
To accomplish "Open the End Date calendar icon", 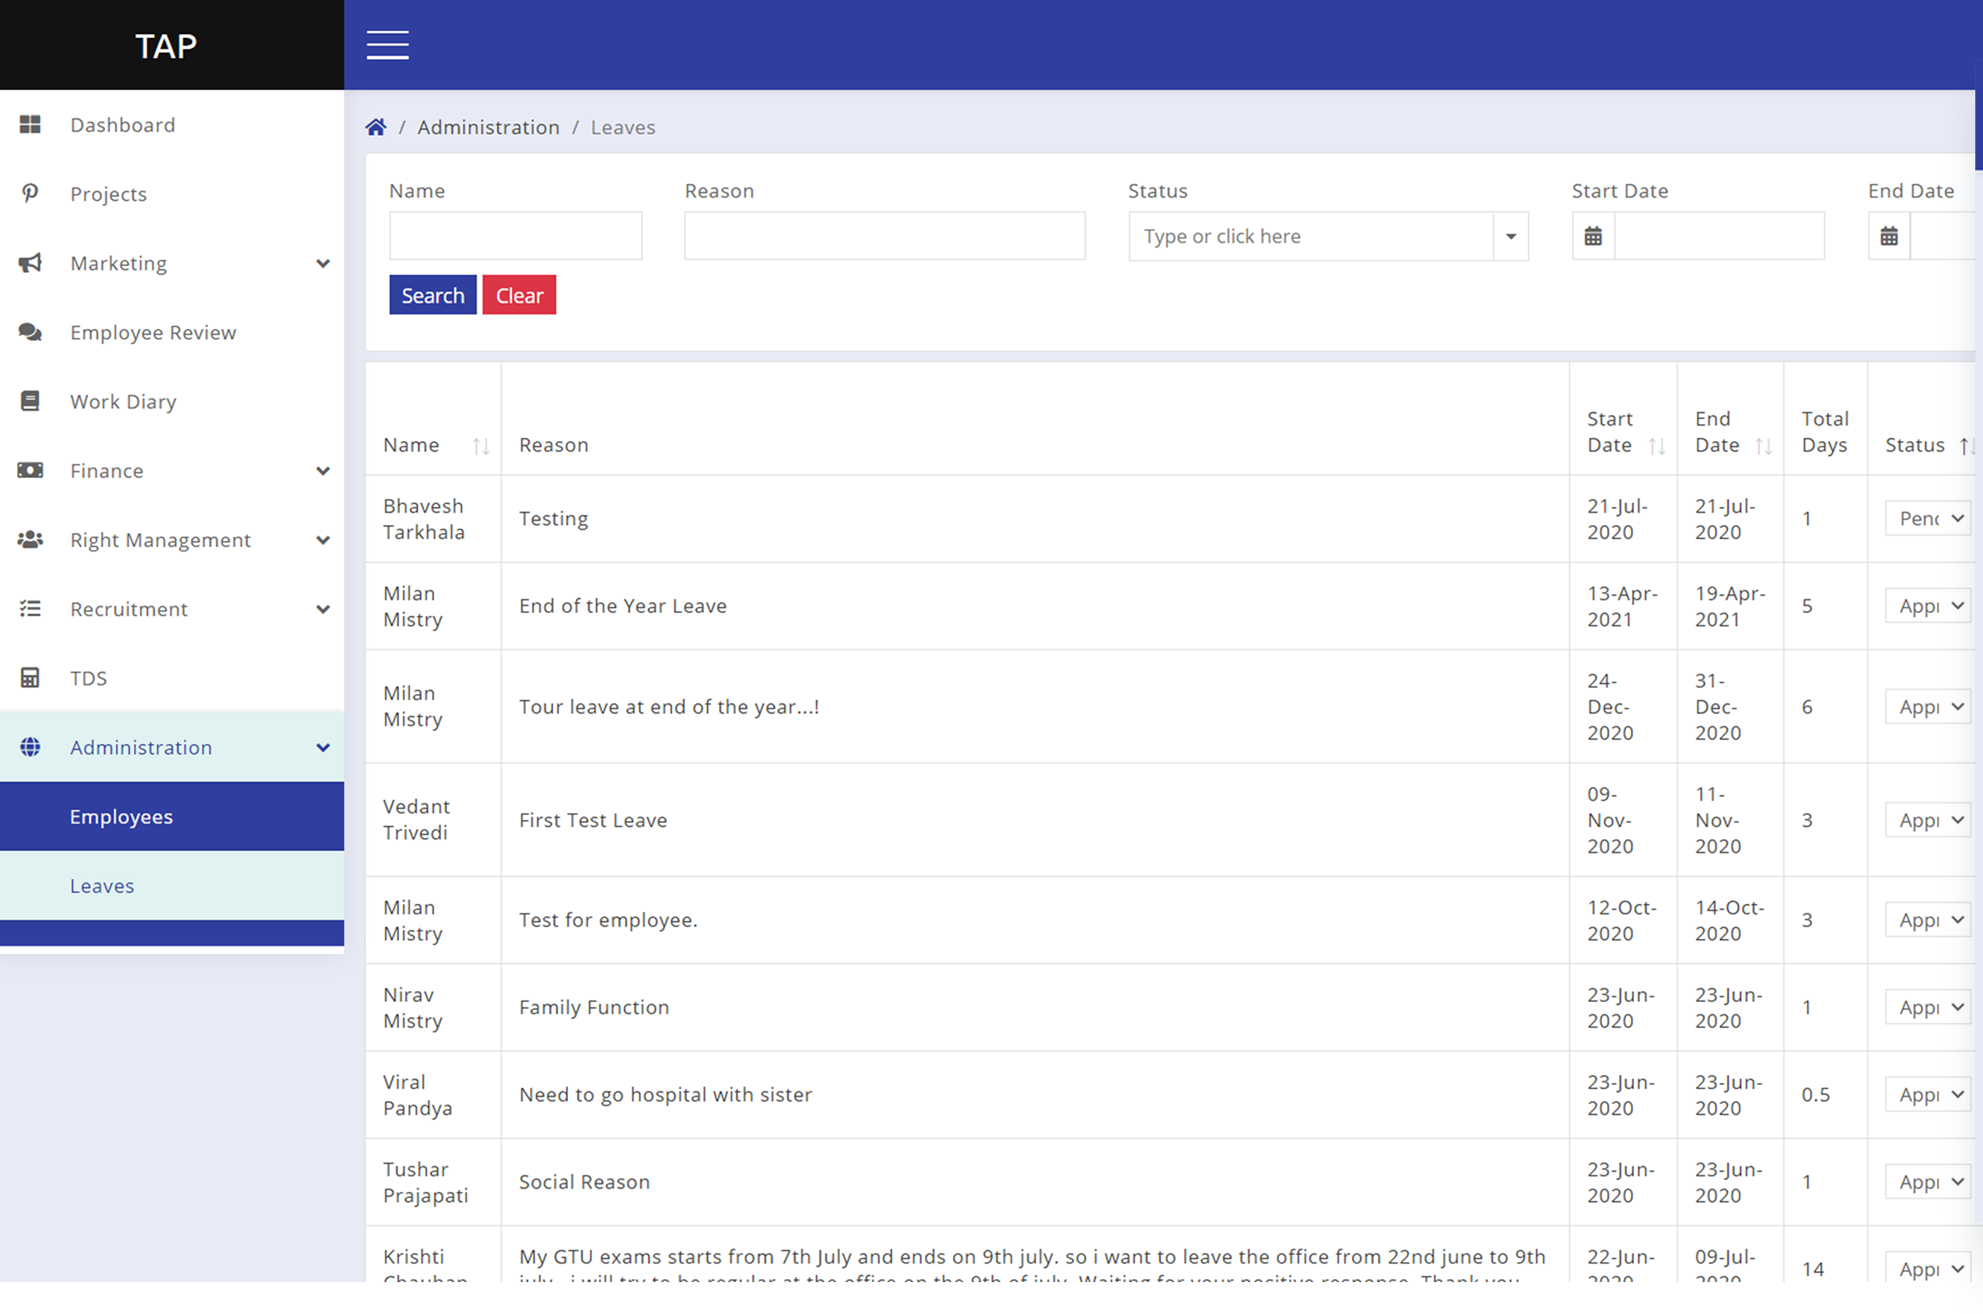I will pos(1888,237).
